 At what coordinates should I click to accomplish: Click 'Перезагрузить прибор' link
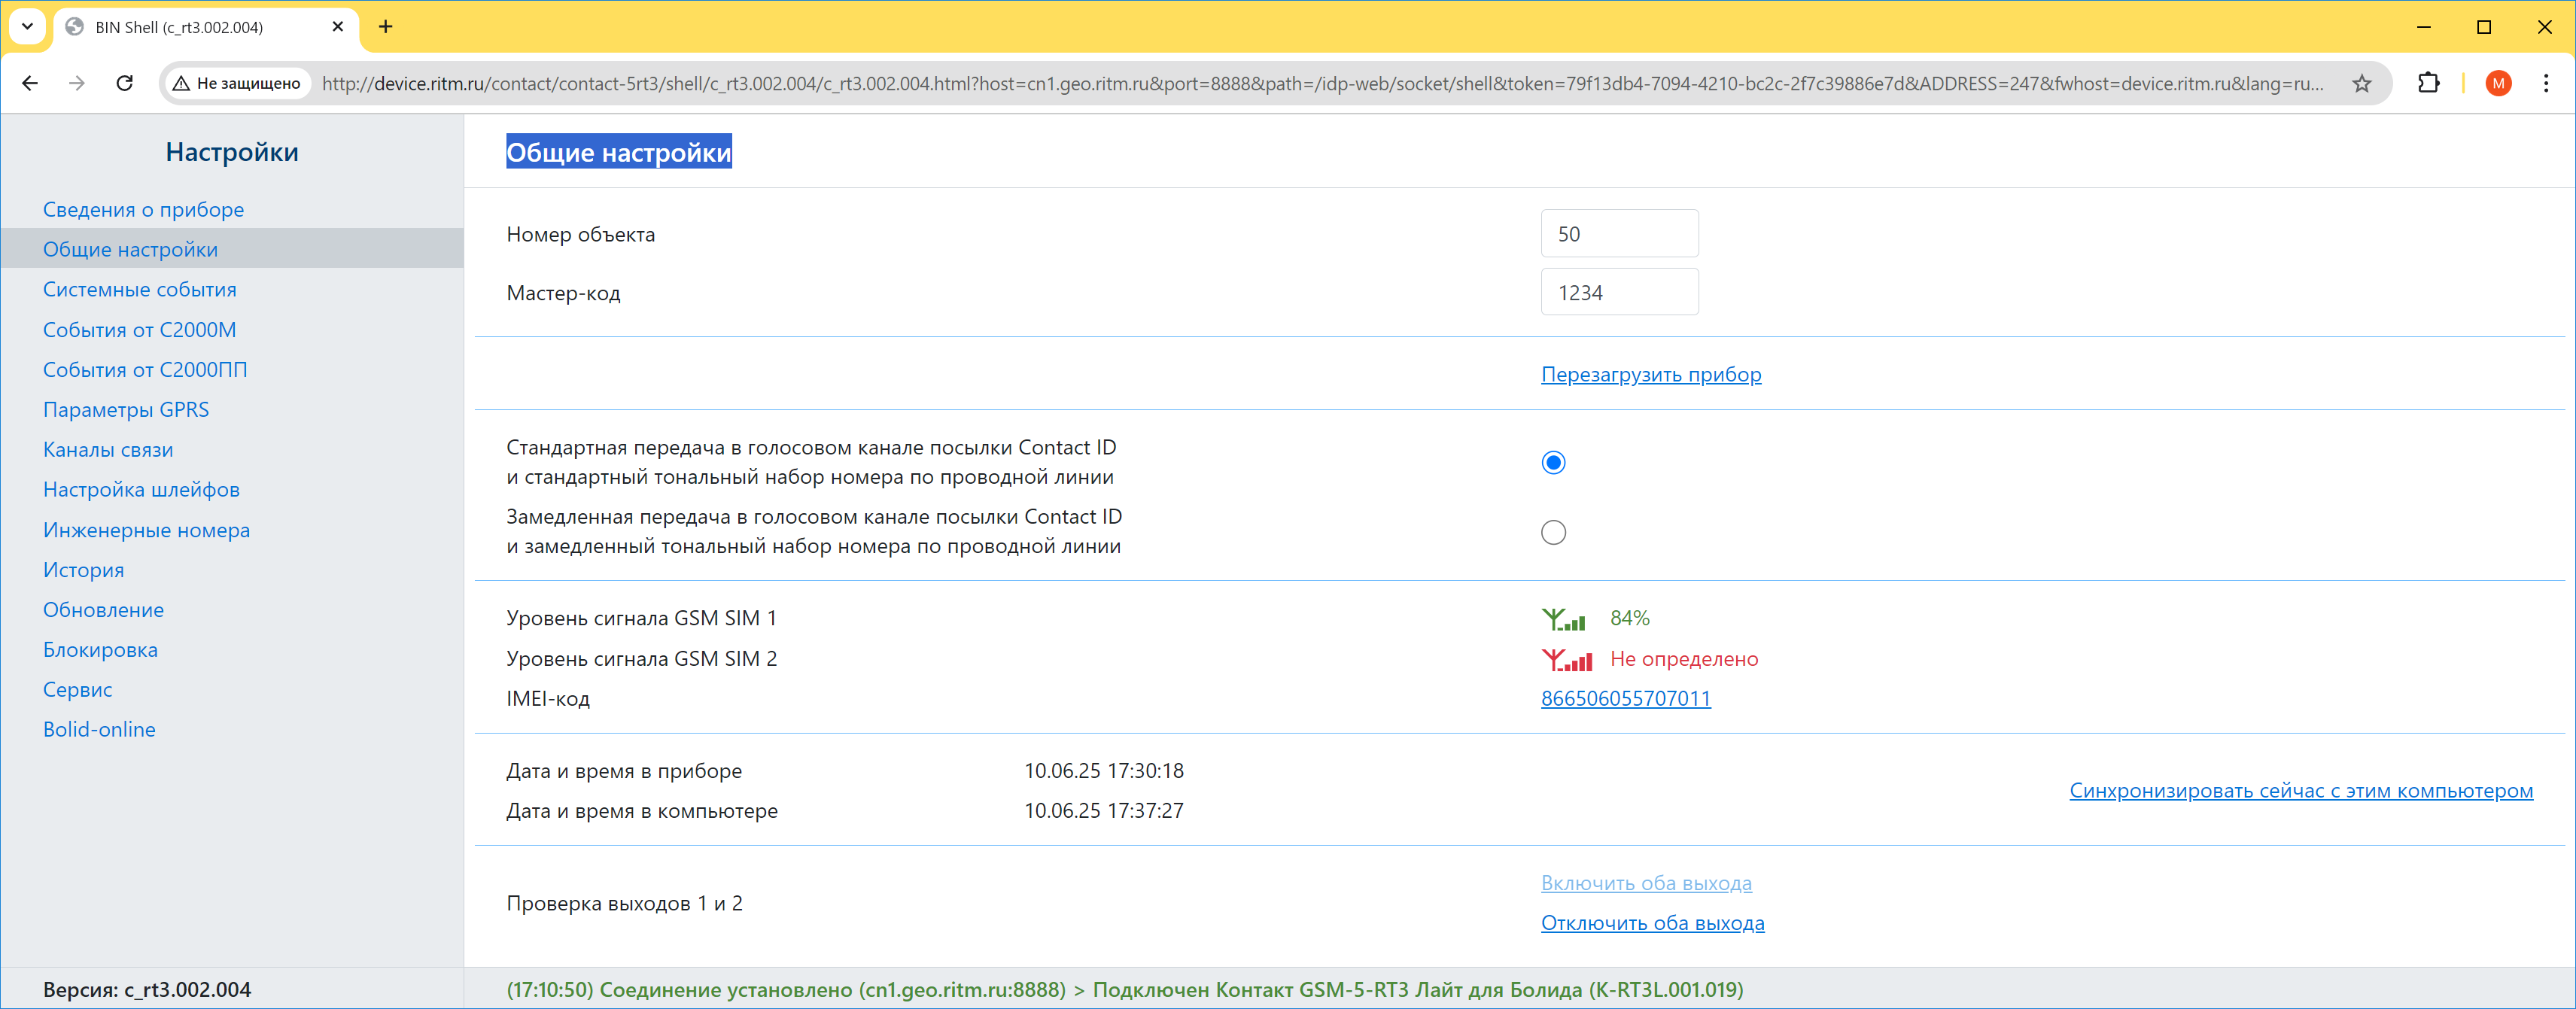click(1651, 374)
